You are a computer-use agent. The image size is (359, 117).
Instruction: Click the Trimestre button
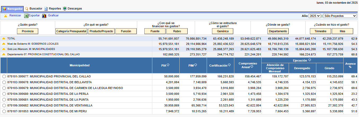tap(320, 31)
